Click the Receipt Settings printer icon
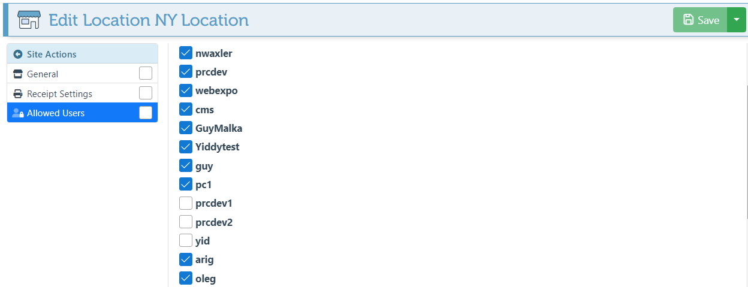Screen dimensions: 748x287 [x=18, y=94]
